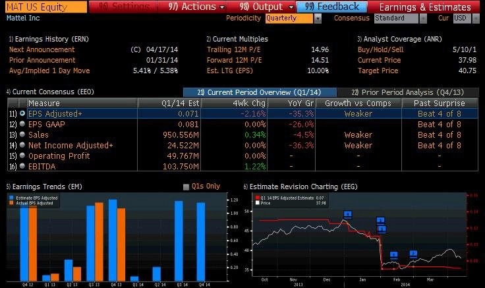
Task: Click blue Estimate EPS Adjusted legend swatch
Action: click(x=11, y=198)
